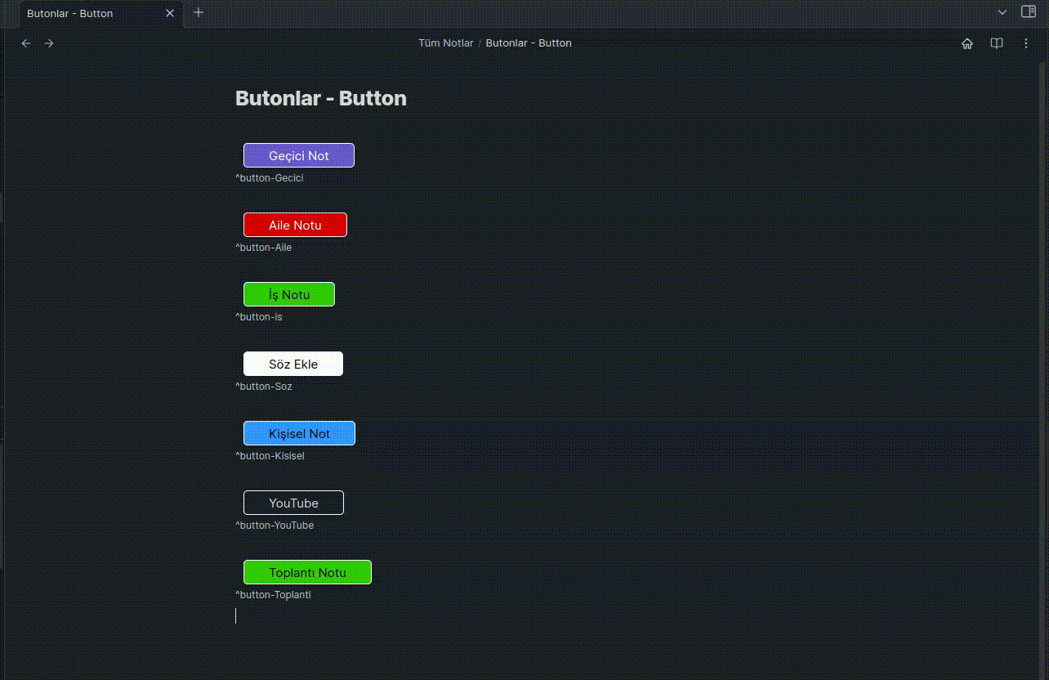The height and width of the screenshot is (680, 1049).
Task: Navigate forward with the right arrow
Action: coord(49,43)
